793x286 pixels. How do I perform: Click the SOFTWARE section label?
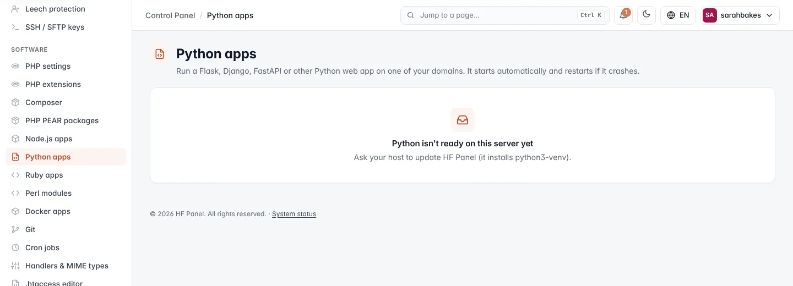(x=29, y=50)
